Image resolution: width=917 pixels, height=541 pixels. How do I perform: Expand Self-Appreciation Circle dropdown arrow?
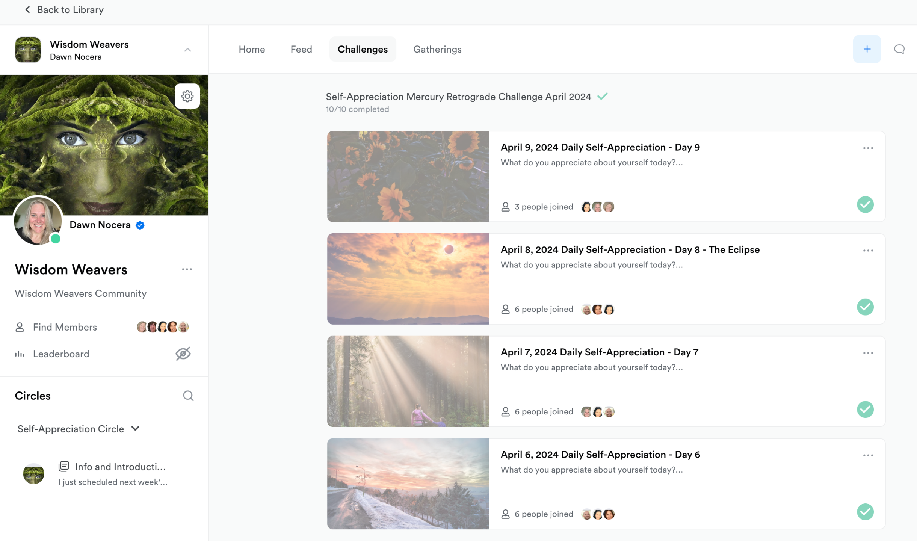point(135,429)
